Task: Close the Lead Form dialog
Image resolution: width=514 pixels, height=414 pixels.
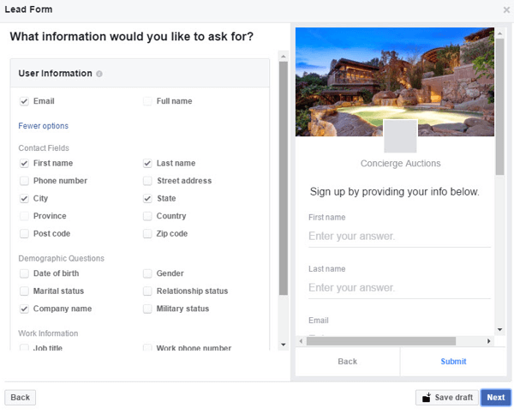Action: coord(506,9)
